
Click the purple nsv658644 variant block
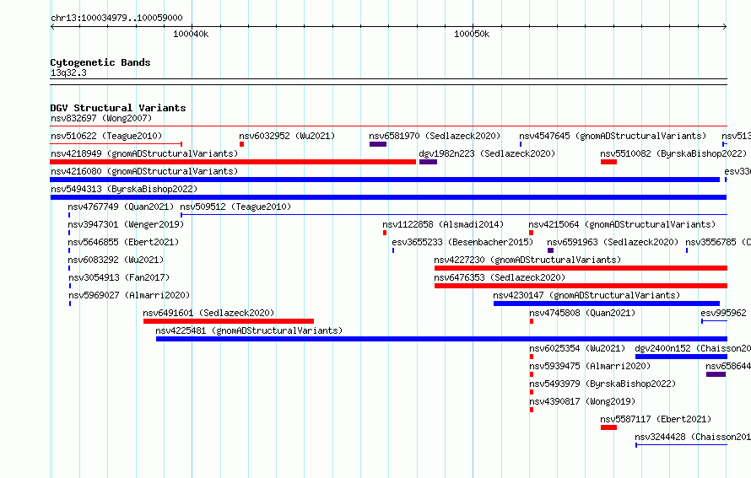pyautogui.click(x=716, y=374)
